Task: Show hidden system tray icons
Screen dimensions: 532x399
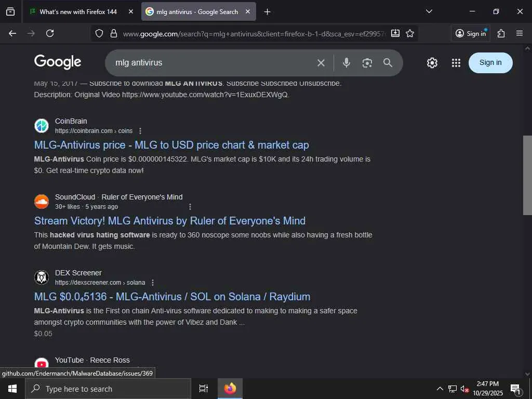Action: point(440,389)
